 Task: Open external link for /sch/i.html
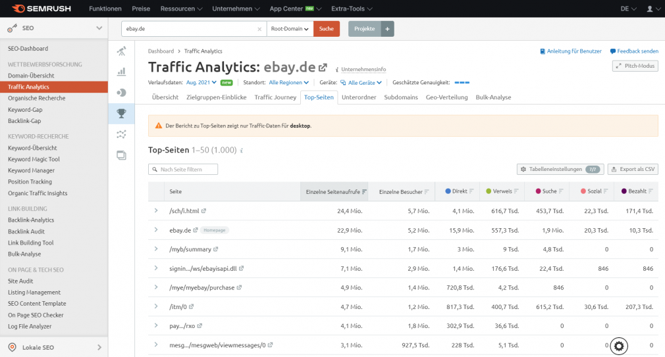click(x=203, y=210)
